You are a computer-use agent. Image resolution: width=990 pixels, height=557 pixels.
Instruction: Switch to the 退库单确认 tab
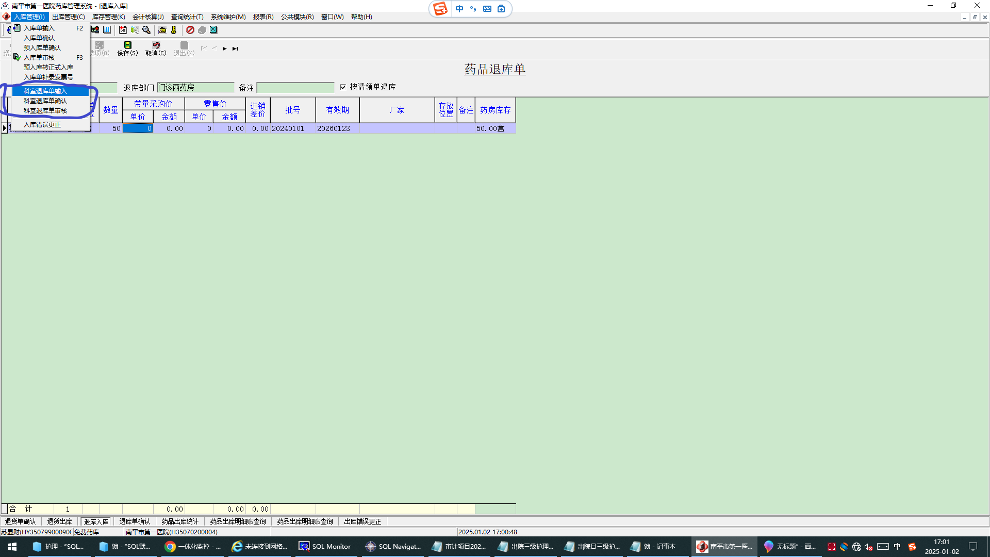pos(135,521)
